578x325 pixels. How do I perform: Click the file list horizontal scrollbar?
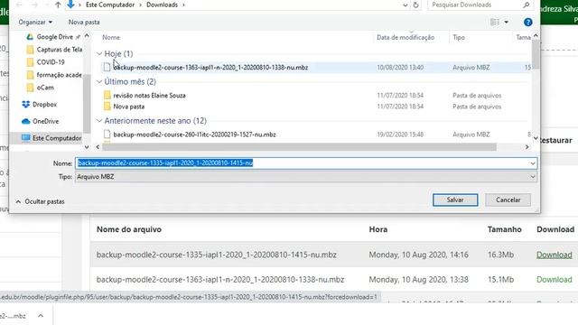tap(299, 147)
